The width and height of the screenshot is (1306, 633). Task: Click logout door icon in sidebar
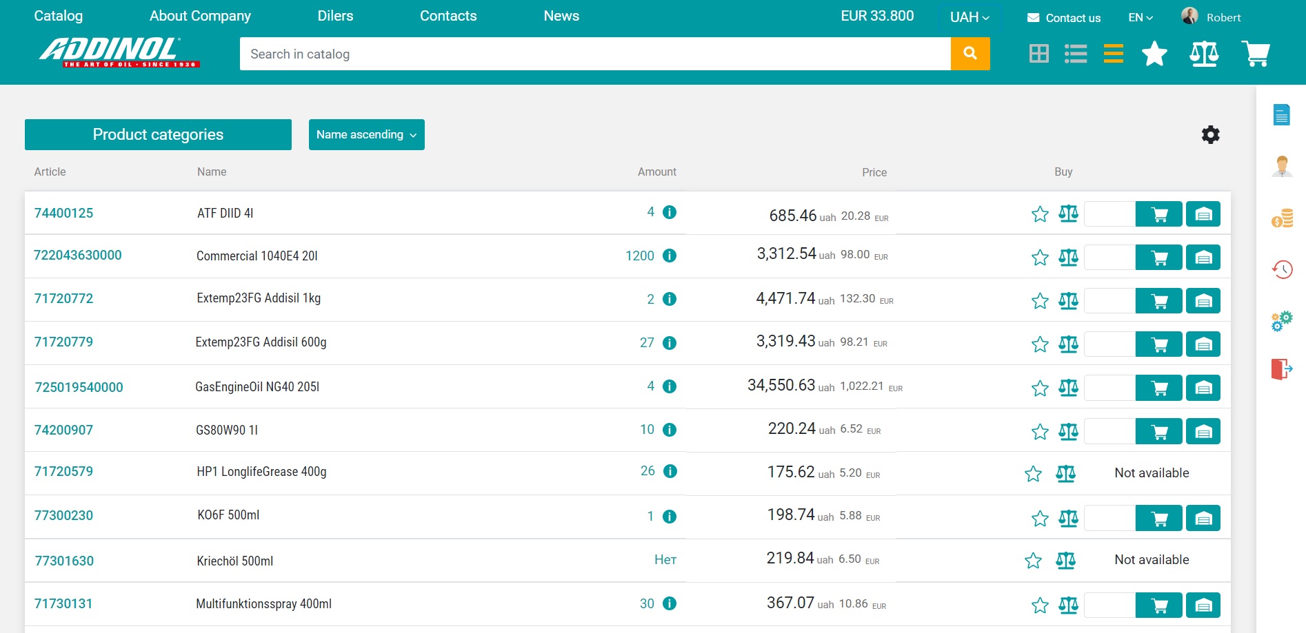pos(1282,369)
